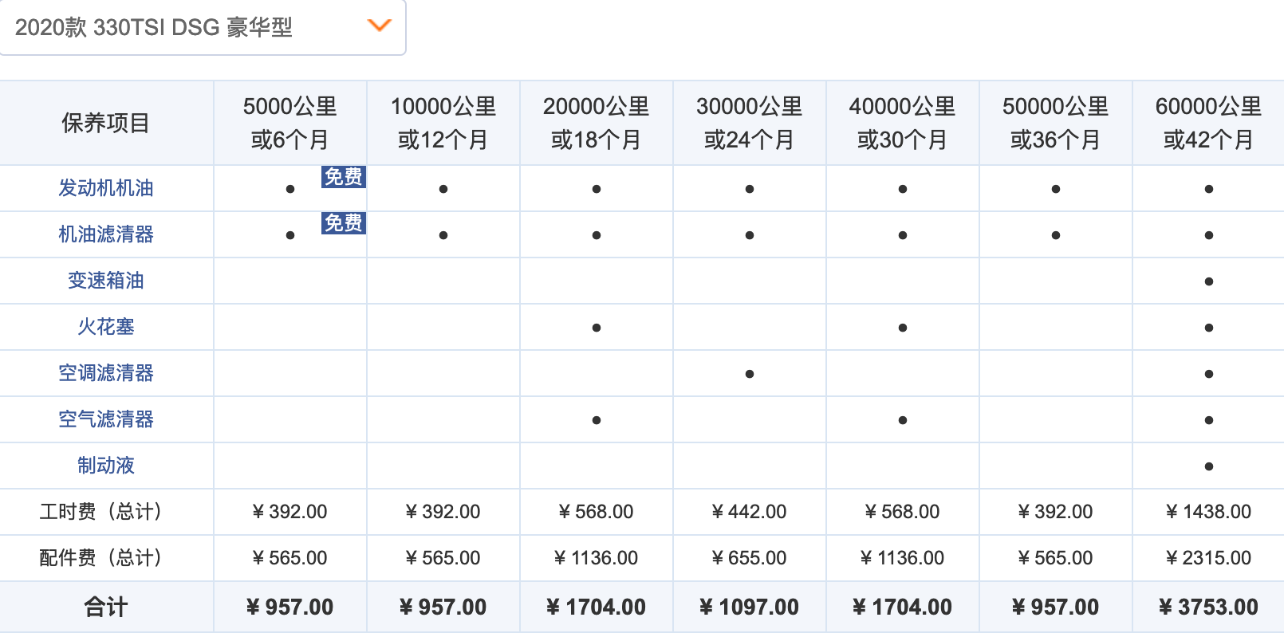The image size is (1284, 633).
Task: Open the 制动液 link
Action: (106, 466)
